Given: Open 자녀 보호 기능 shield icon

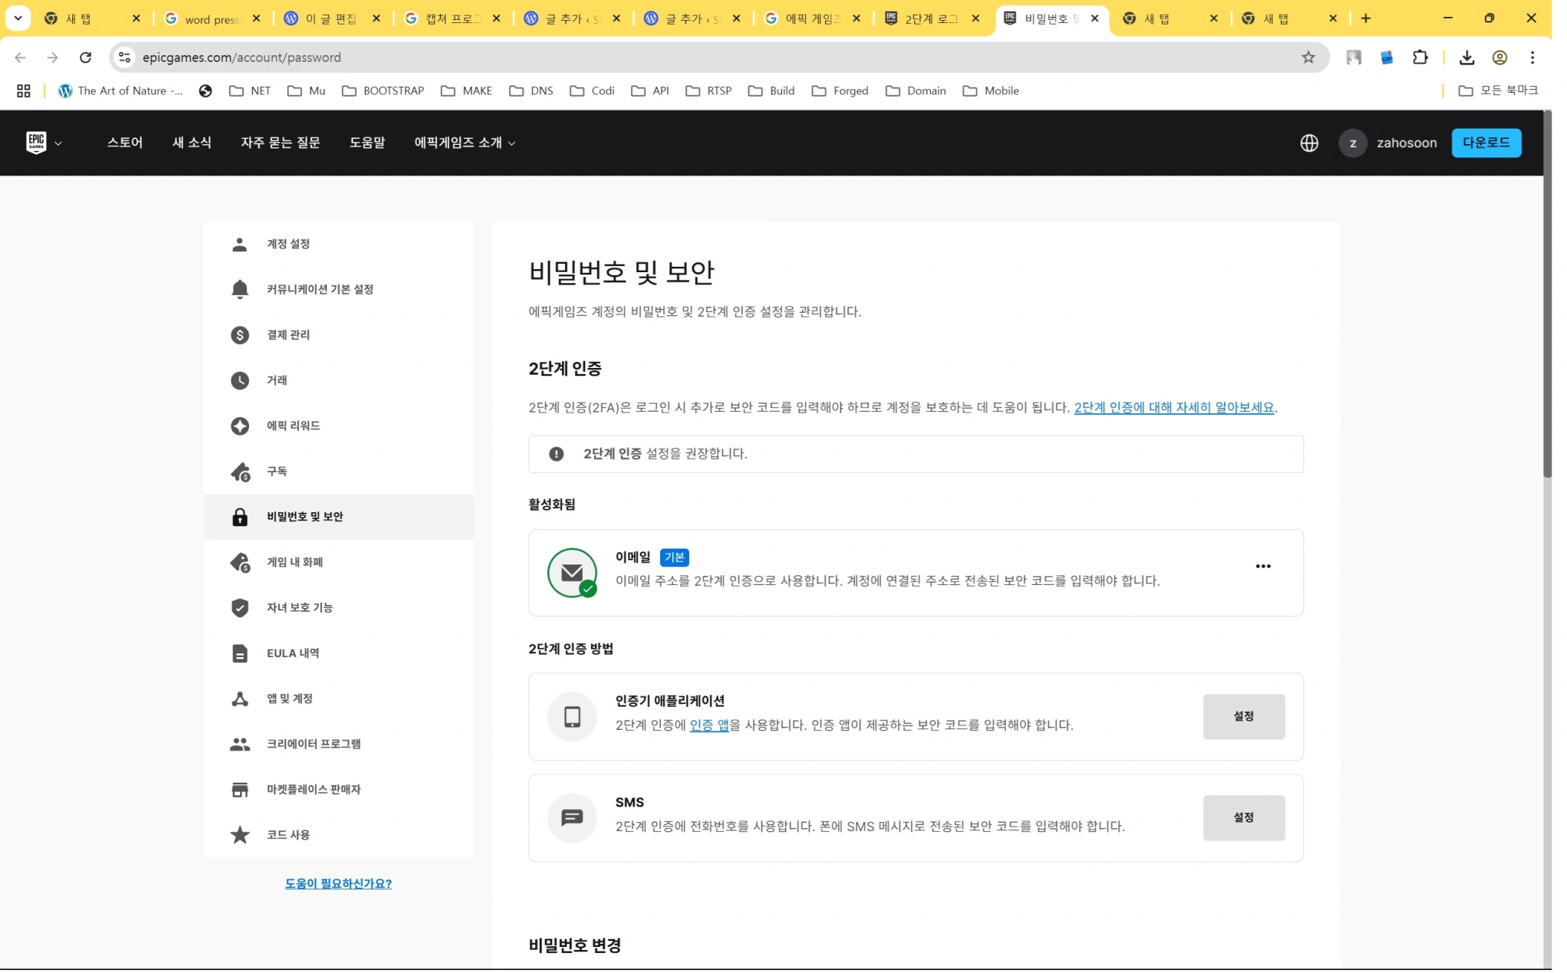Looking at the screenshot, I should click(240, 607).
